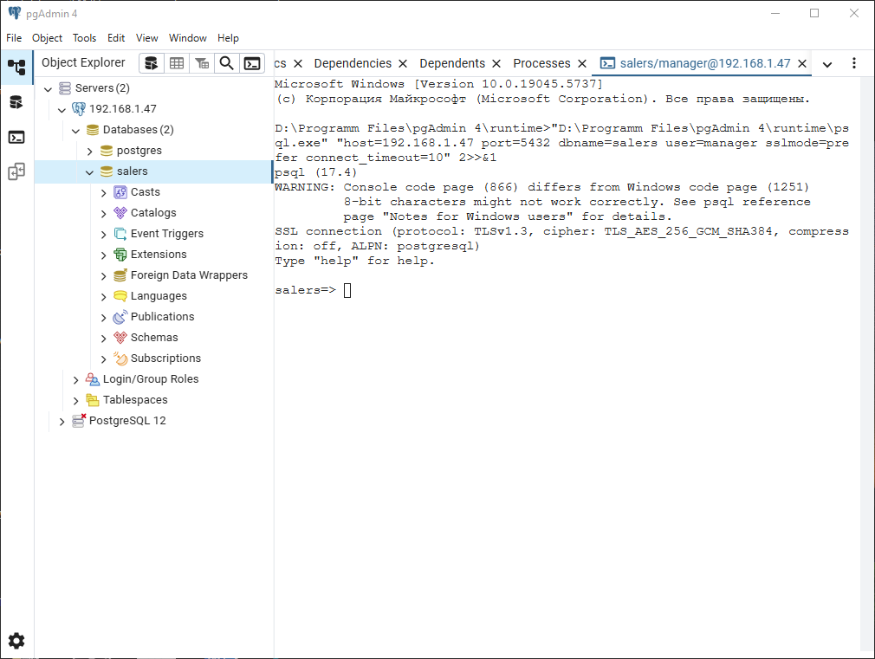Click the psql prompt cursor after salers=>
875x659 pixels.
[x=347, y=290]
